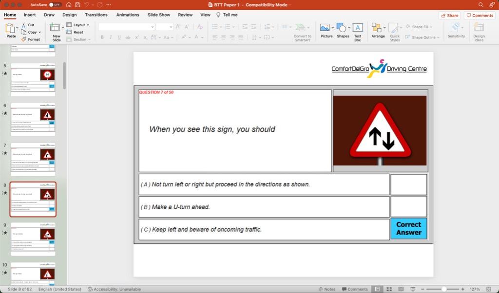The image size is (499, 293).
Task: Open the Review ribbon tab
Action: pos(185,15)
